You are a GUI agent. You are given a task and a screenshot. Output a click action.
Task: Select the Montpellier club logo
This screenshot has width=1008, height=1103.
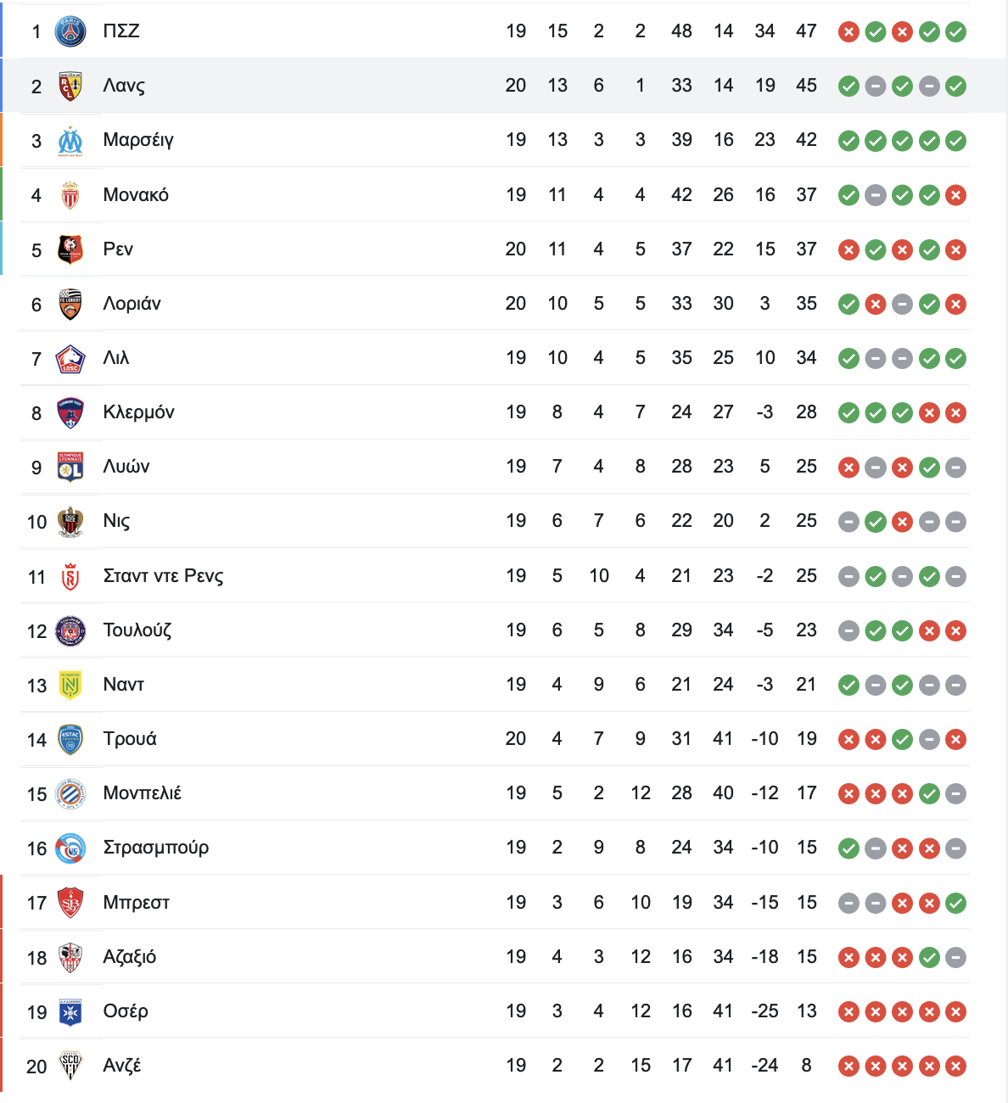[70, 793]
